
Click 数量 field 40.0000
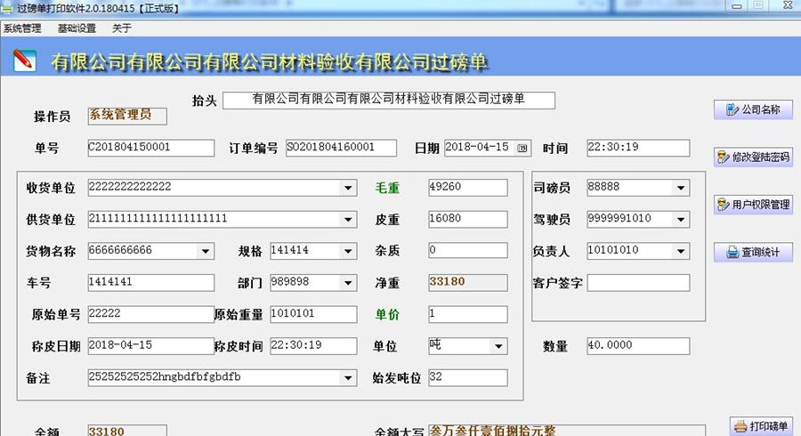point(638,346)
